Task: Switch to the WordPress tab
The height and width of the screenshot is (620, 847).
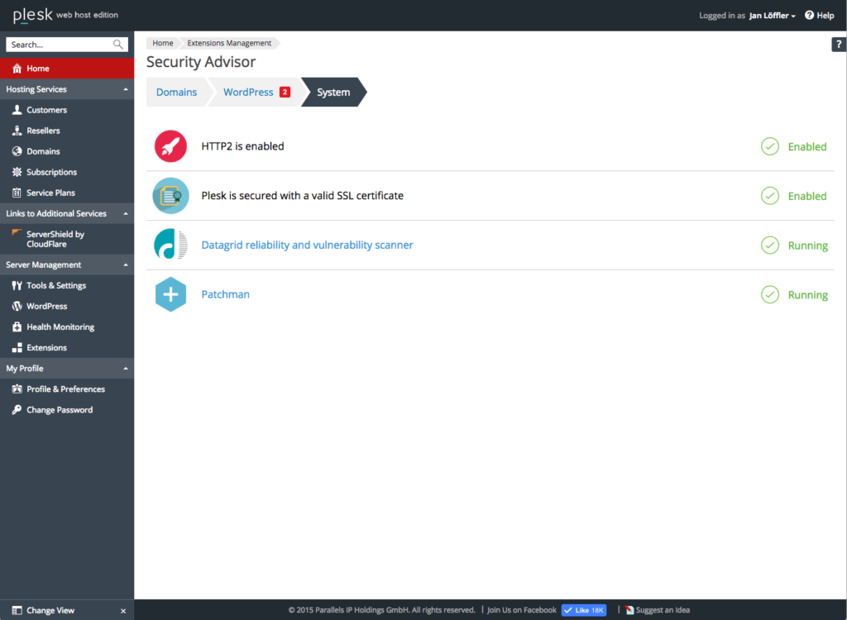Action: (x=255, y=92)
